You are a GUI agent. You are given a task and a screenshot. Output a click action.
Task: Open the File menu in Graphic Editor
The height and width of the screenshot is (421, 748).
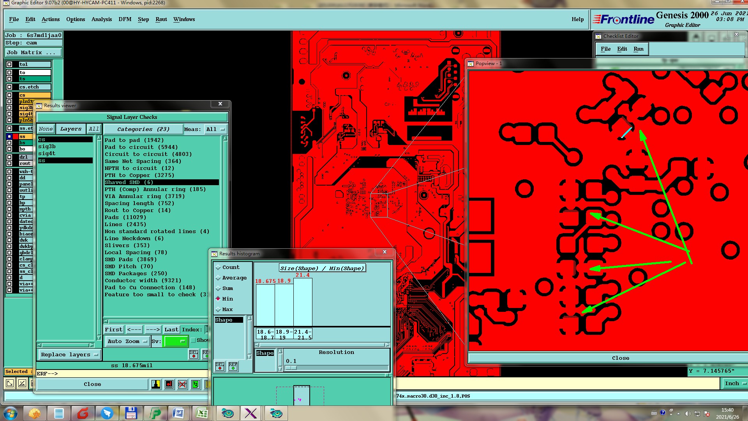coord(14,19)
